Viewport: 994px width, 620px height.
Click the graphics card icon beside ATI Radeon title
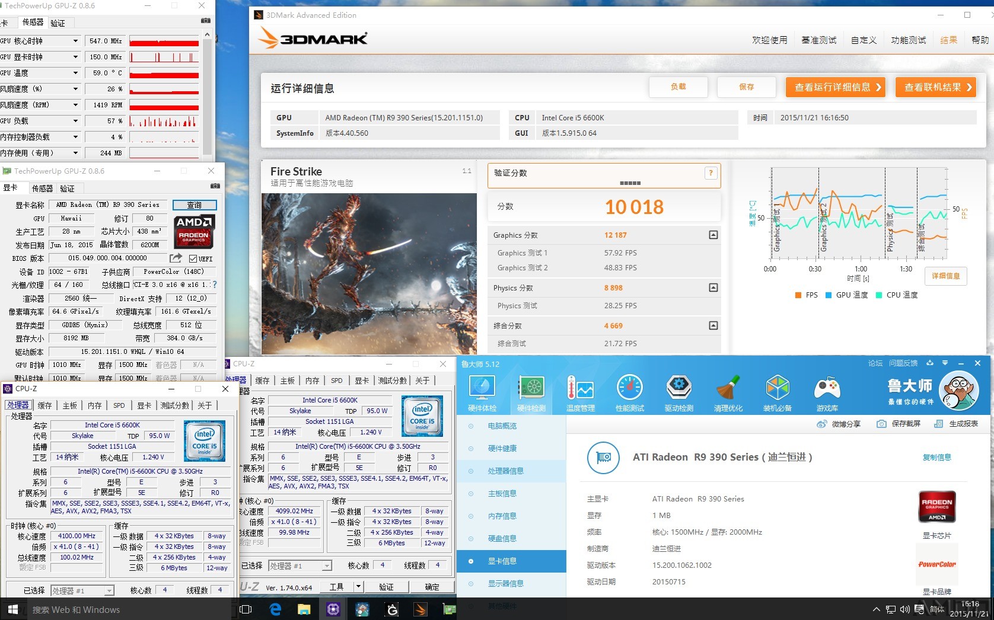(x=604, y=457)
